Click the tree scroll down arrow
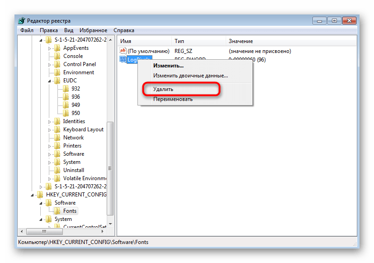The width and height of the screenshot is (374, 263). pos(110,224)
